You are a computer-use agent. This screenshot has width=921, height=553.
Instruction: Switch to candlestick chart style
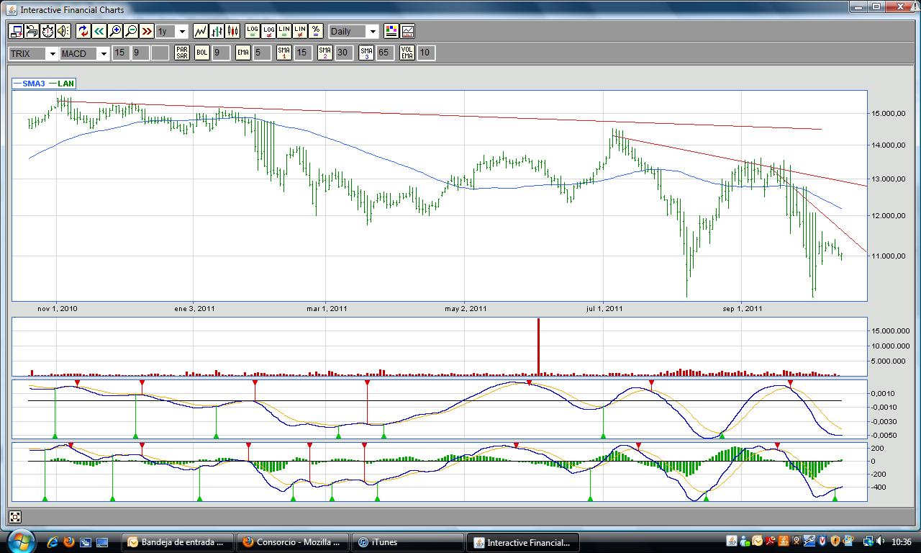coord(232,31)
